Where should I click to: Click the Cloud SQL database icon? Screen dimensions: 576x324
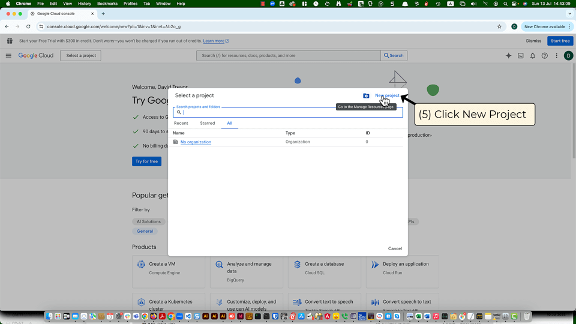click(x=297, y=264)
